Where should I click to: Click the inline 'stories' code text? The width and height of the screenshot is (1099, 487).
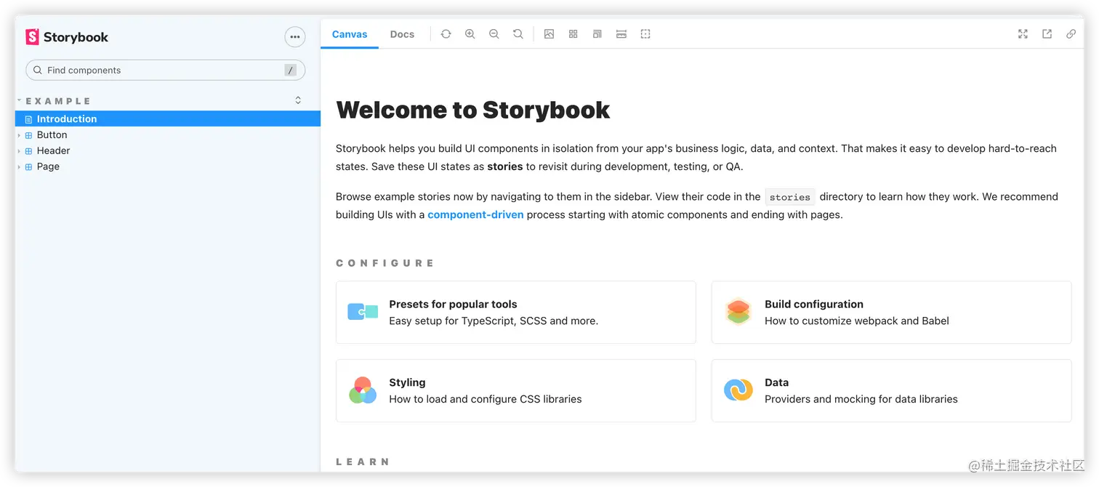pyautogui.click(x=790, y=197)
